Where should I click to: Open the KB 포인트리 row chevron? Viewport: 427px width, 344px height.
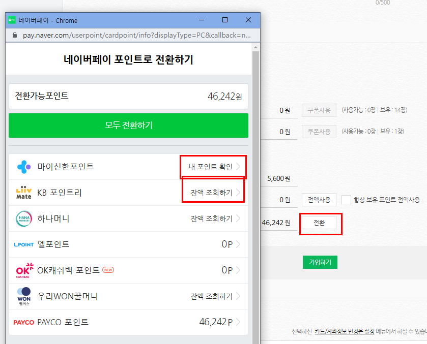(238, 193)
